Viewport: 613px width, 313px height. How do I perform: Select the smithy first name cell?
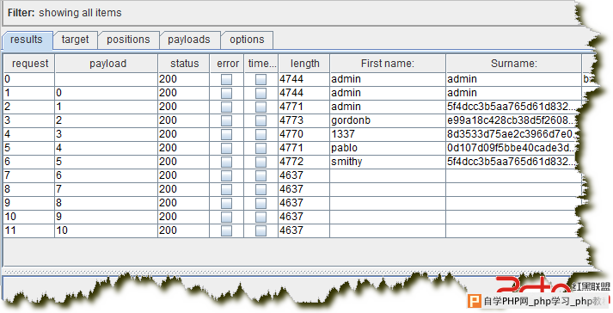388,162
